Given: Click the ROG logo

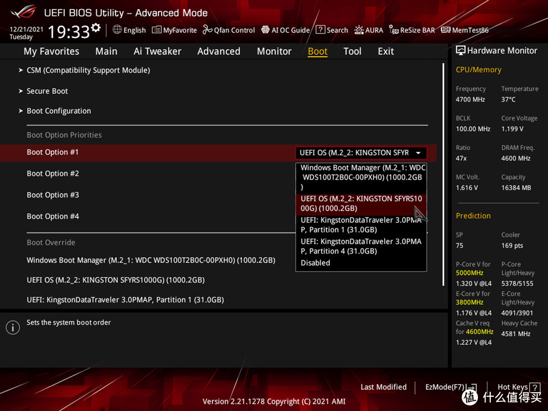Looking at the screenshot, I should pyautogui.click(x=23, y=12).
